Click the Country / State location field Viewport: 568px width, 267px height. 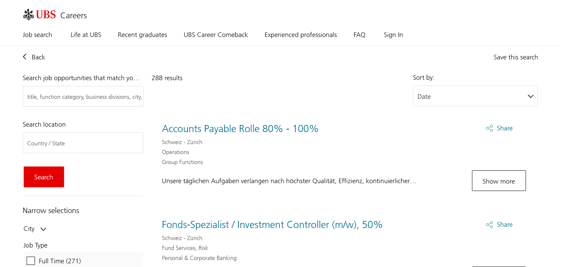pyautogui.click(x=83, y=143)
